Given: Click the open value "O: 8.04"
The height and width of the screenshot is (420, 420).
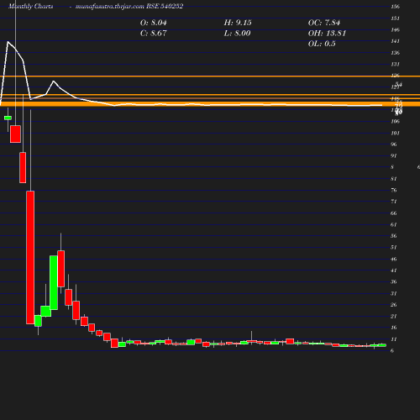Looking at the screenshot, I should [154, 23].
